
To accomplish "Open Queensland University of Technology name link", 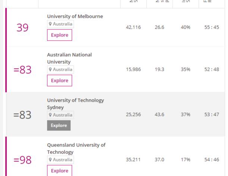I will coord(76,148).
